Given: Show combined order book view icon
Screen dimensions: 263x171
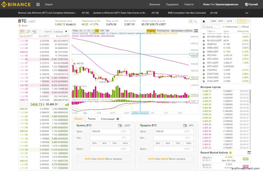Looking at the screenshot, I should [x=22, y=32].
